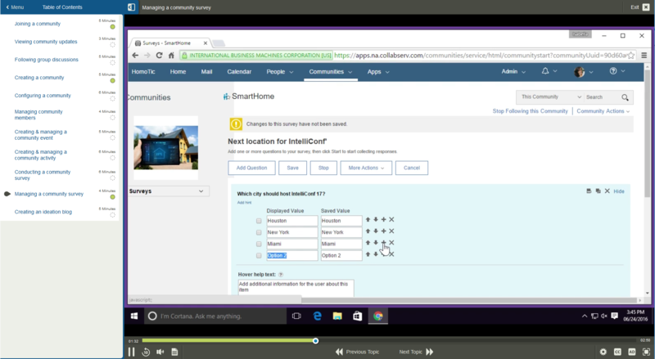Click the video progress slider handle
This screenshot has height=359, width=655.
tap(315, 341)
